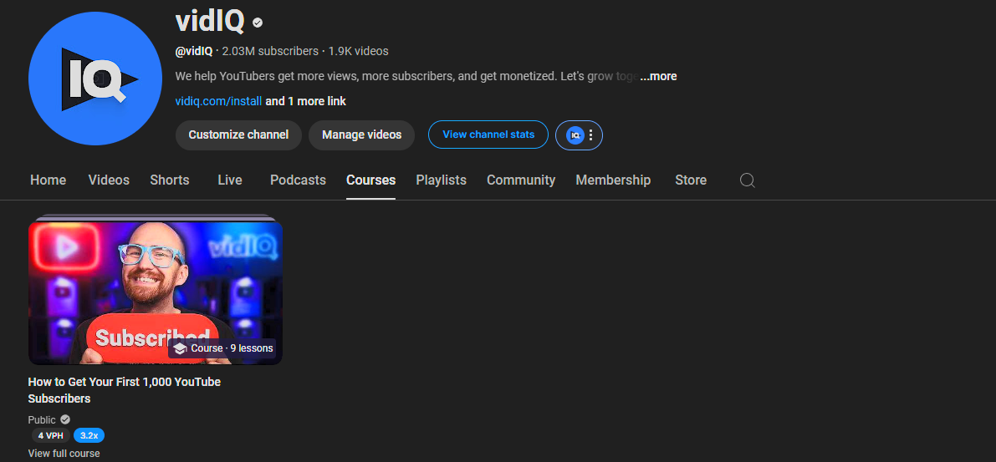Click the 4 VPH badge
Viewport: 996px width, 462px height.
(x=51, y=435)
